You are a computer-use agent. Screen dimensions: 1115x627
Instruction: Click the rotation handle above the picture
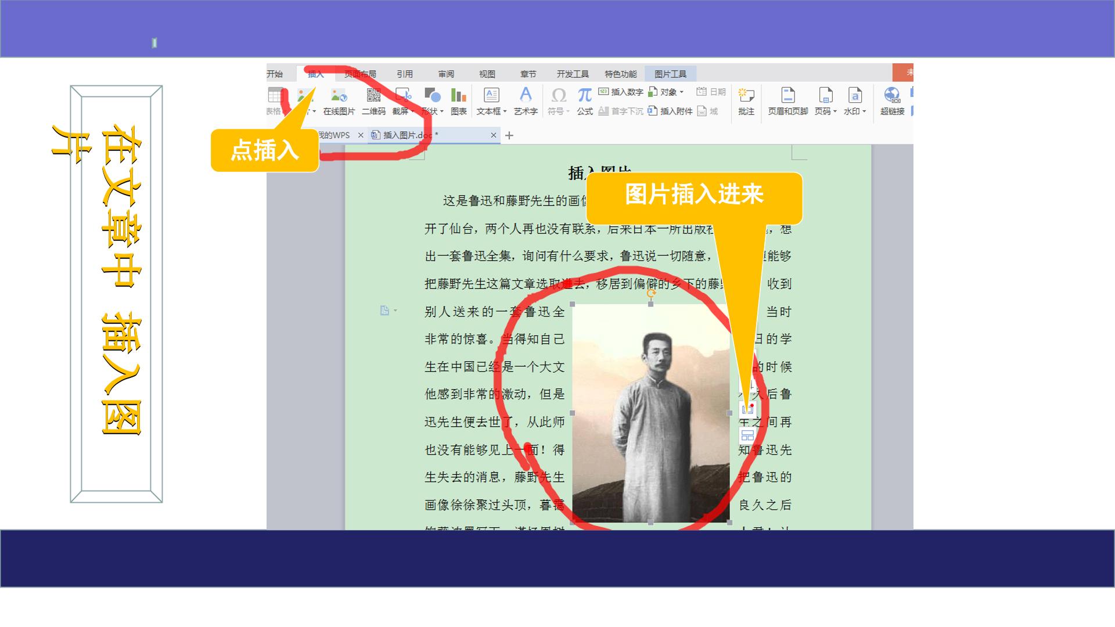click(651, 293)
